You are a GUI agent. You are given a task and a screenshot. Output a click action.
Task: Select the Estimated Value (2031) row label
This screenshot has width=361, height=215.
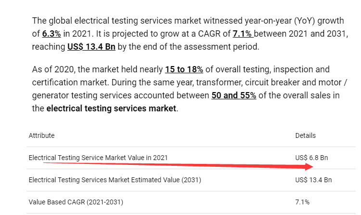(115, 180)
